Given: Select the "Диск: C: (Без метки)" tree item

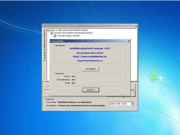Looking at the screenshot, I should 69,30.
